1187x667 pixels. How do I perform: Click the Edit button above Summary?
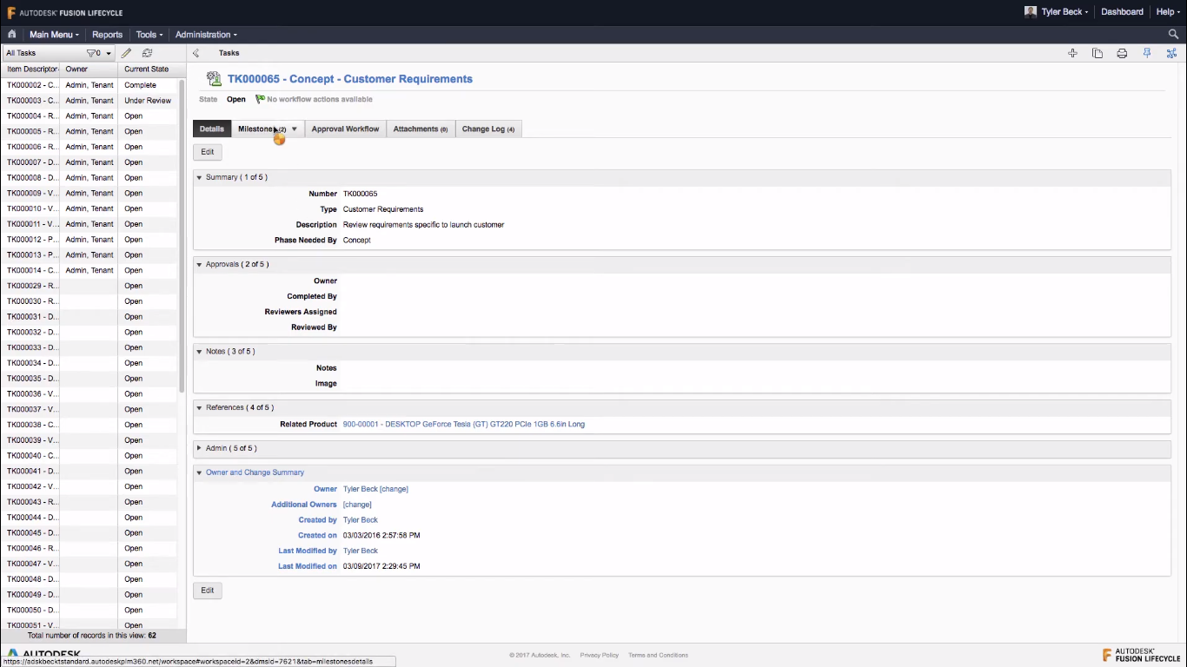[208, 152]
